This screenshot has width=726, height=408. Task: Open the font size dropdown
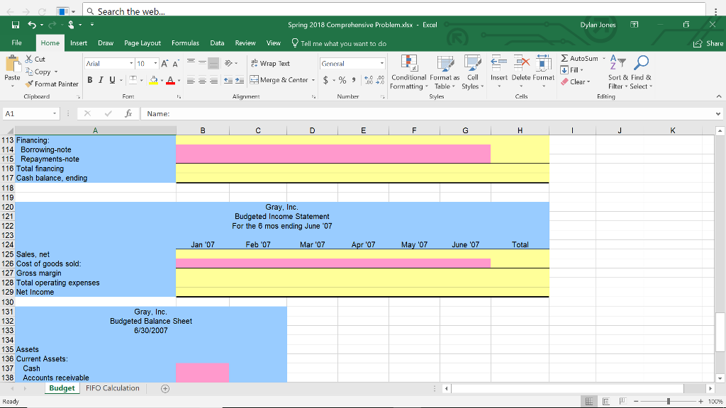(x=155, y=63)
